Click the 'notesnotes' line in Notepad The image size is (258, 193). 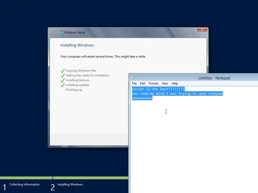[142, 98]
